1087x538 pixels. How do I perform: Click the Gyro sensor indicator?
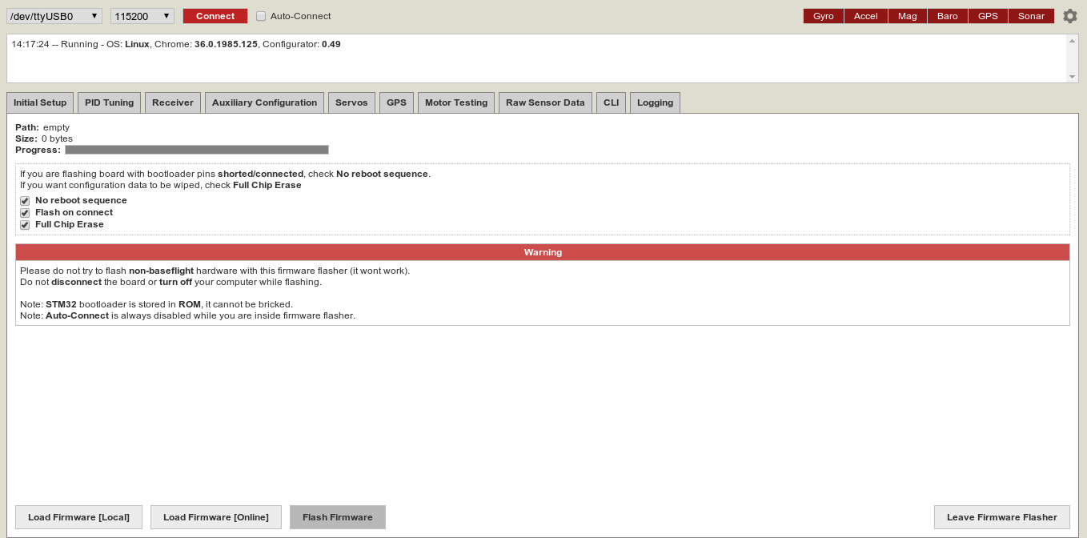824,16
